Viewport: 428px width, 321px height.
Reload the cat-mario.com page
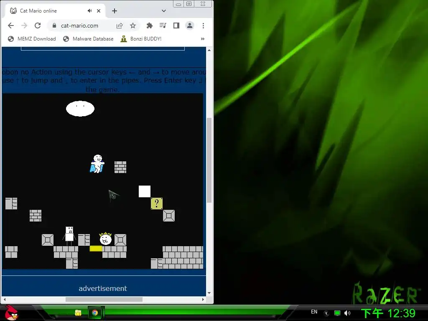pyautogui.click(x=38, y=25)
